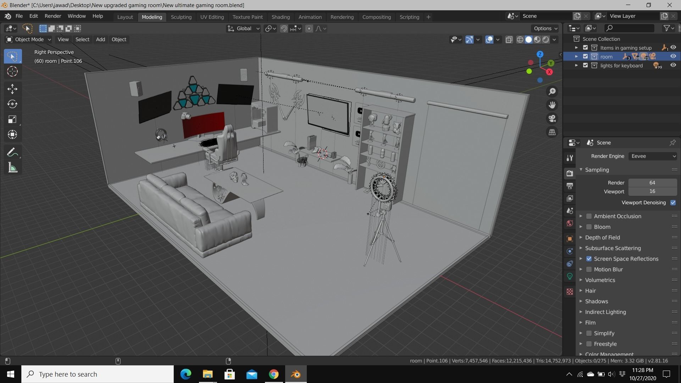
Task: Switch to wireframe viewport shading
Action: pyautogui.click(x=520, y=39)
